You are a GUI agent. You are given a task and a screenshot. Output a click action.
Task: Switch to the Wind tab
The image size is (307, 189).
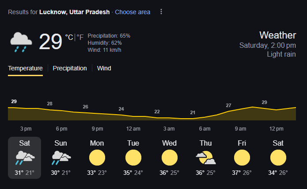104,68
